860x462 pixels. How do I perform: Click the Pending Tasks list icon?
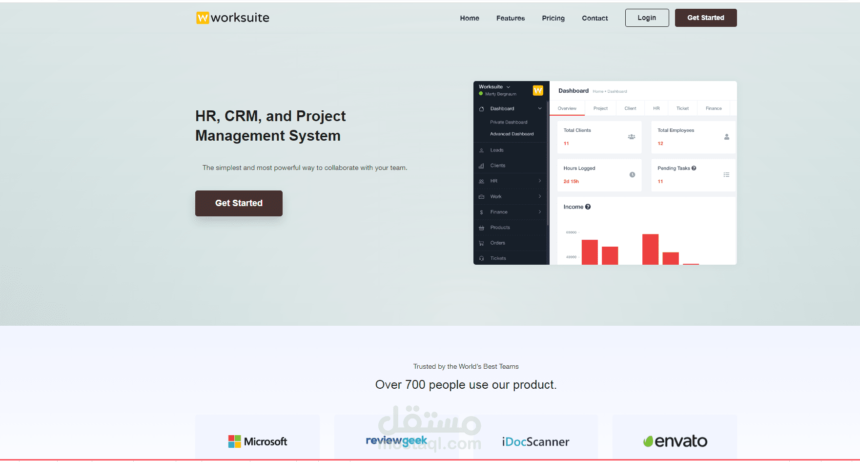(x=726, y=175)
